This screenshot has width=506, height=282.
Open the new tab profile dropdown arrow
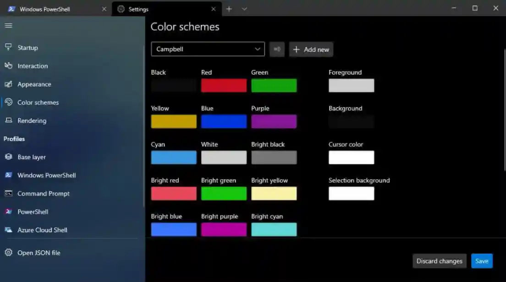pos(244,9)
